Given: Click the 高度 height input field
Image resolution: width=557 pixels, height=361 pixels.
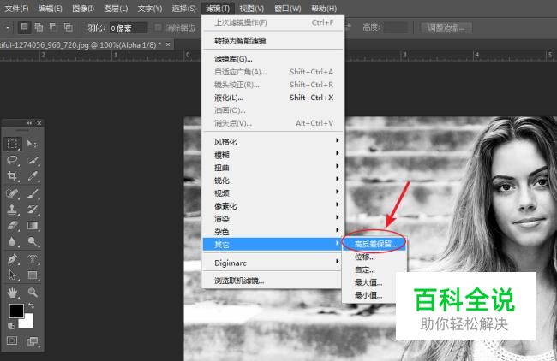Looking at the screenshot, I should (x=395, y=27).
